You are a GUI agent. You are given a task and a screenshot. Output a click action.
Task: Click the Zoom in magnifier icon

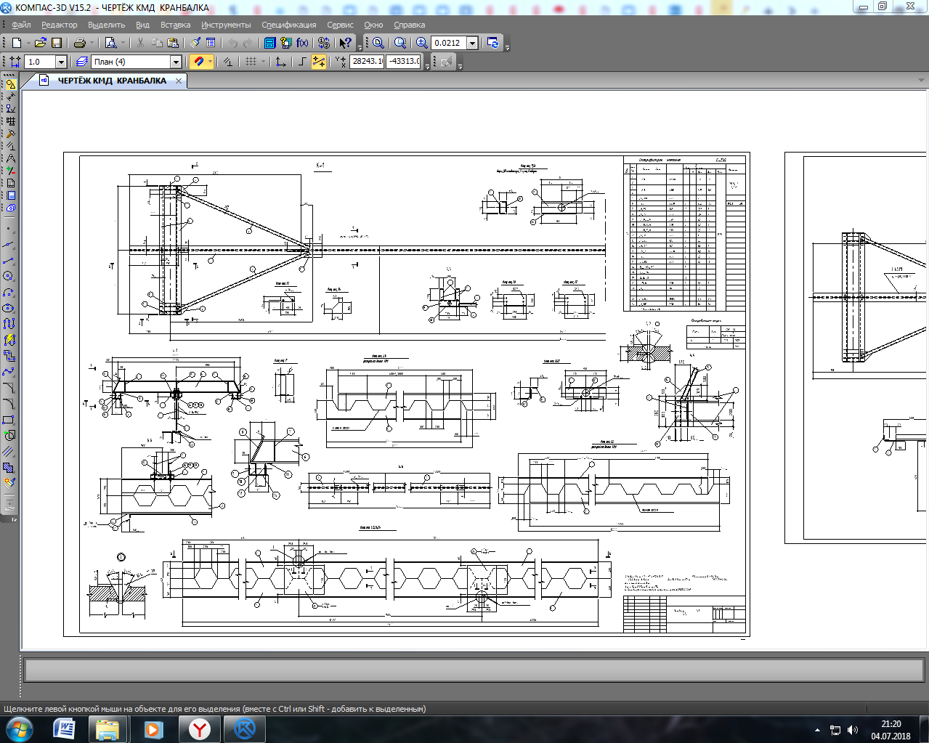click(x=421, y=43)
